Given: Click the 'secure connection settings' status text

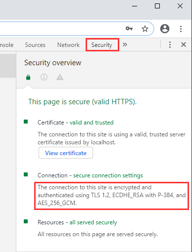Looking at the screenshot, I should tap(108, 175).
